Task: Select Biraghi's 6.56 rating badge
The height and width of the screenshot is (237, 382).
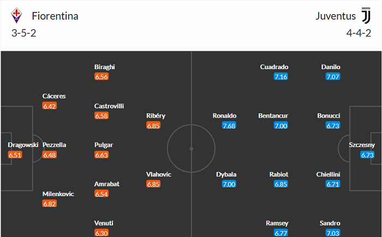Action: pos(102,77)
